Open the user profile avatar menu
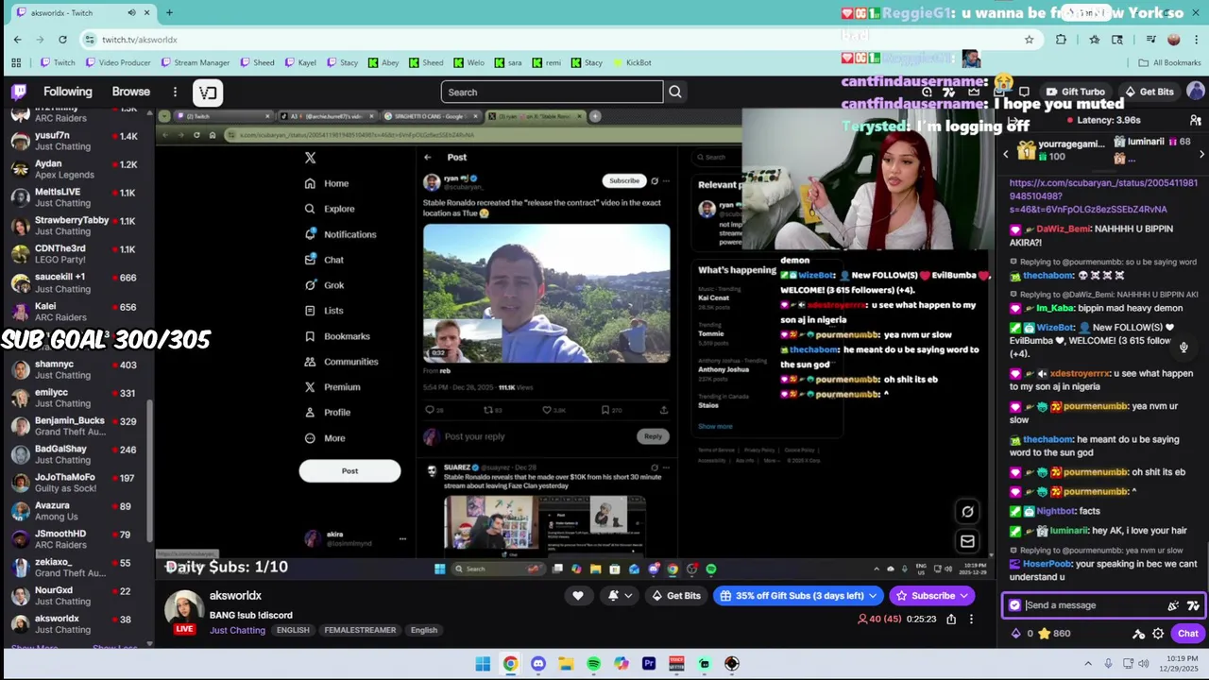The width and height of the screenshot is (1209, 680). point(1196,92)
